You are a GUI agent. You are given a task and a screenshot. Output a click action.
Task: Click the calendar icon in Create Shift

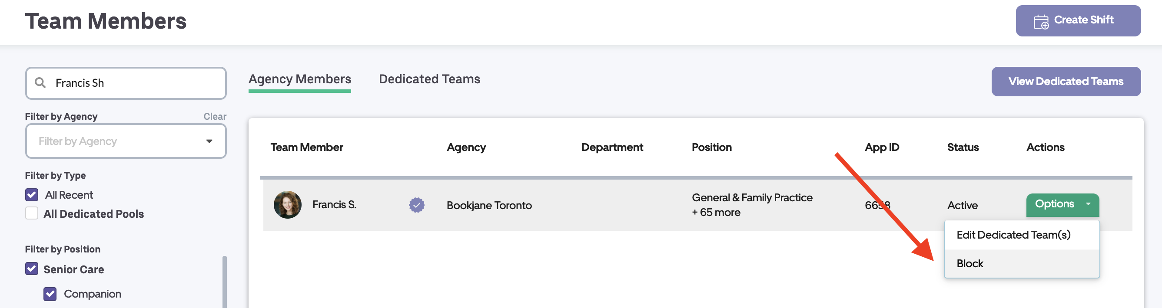pyautogui.click(x=1041, y=21)
